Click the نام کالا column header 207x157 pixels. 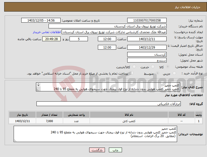click(x=129, y=115)
